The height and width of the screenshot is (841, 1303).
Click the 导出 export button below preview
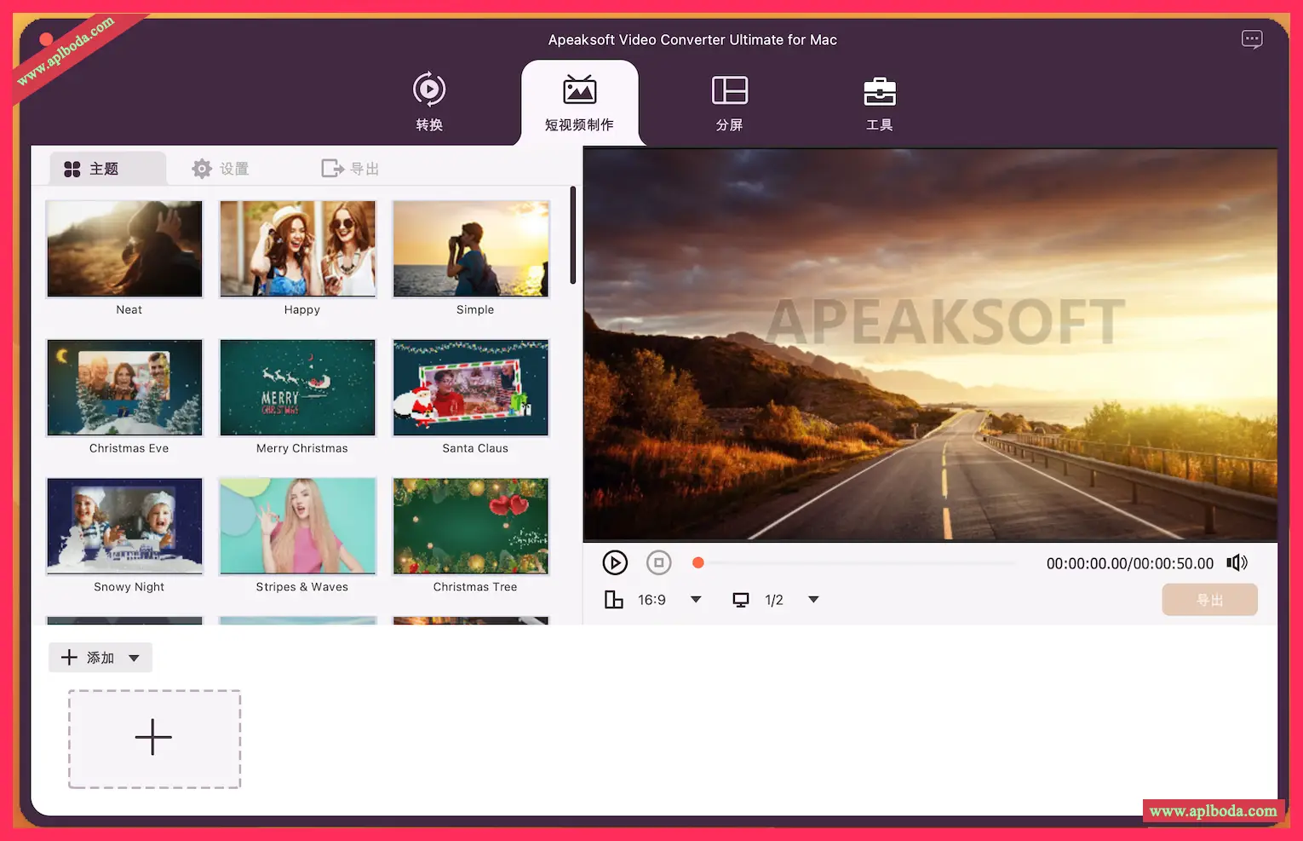coord(1209,600)
